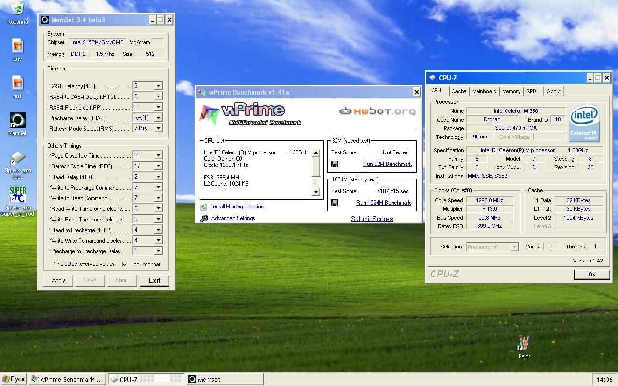Click the CPU List scroll down arrow
Viewport: 618px width, 386px height.
tap(316, 192)
